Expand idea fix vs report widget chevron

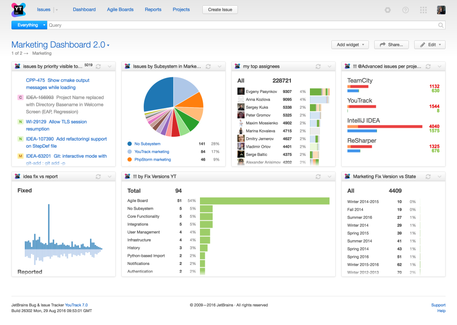tap(109, 176)
